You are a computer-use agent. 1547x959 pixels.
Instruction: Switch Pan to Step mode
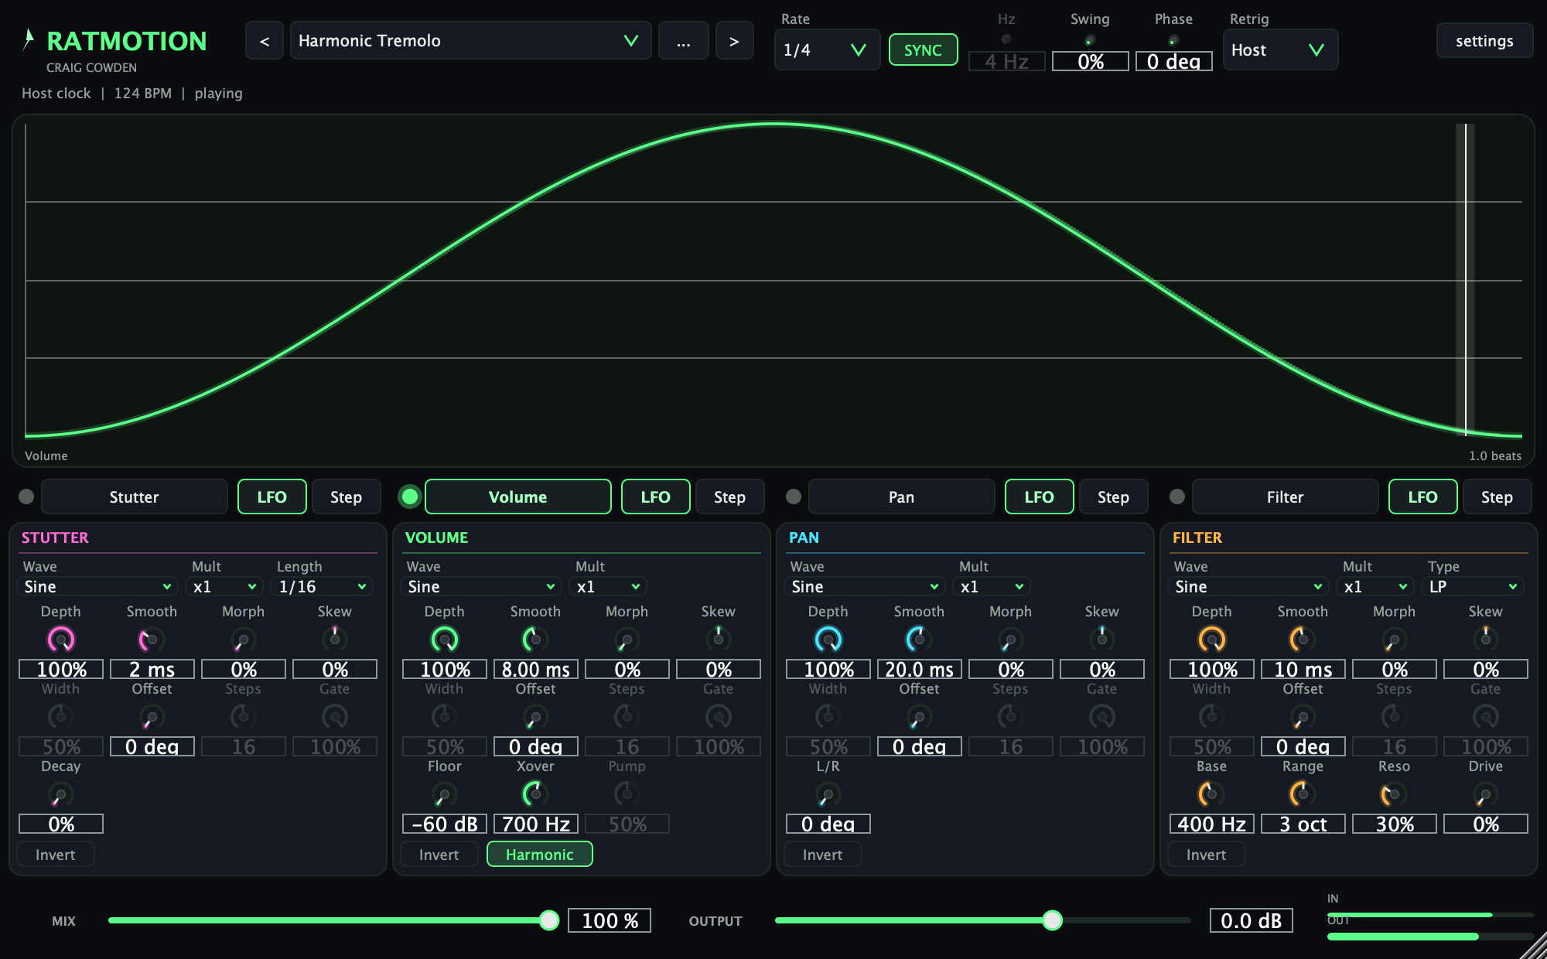1113,497
